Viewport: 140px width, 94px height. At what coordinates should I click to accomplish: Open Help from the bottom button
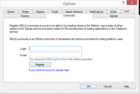(x=127, y=86)
